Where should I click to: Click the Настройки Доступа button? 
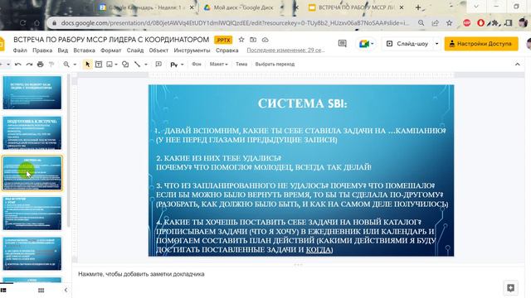481,44
